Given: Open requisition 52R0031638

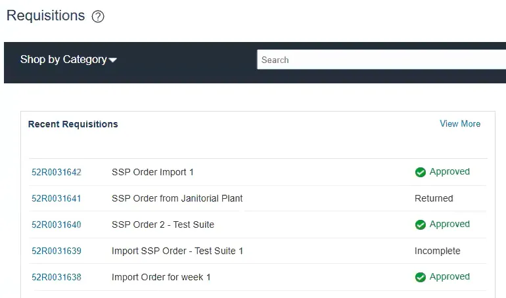Looking at the screenshot, I should pos(57,277).
